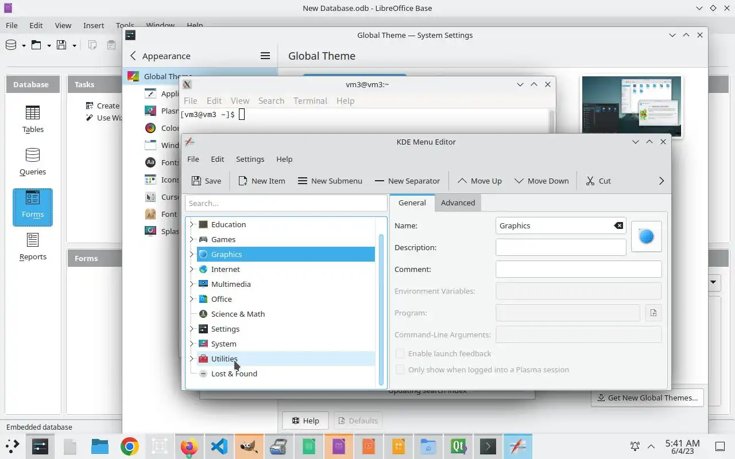Viewport: 735px width, 459px height.
Task: Click the Comment input field
Action: (x=578, y=269)
